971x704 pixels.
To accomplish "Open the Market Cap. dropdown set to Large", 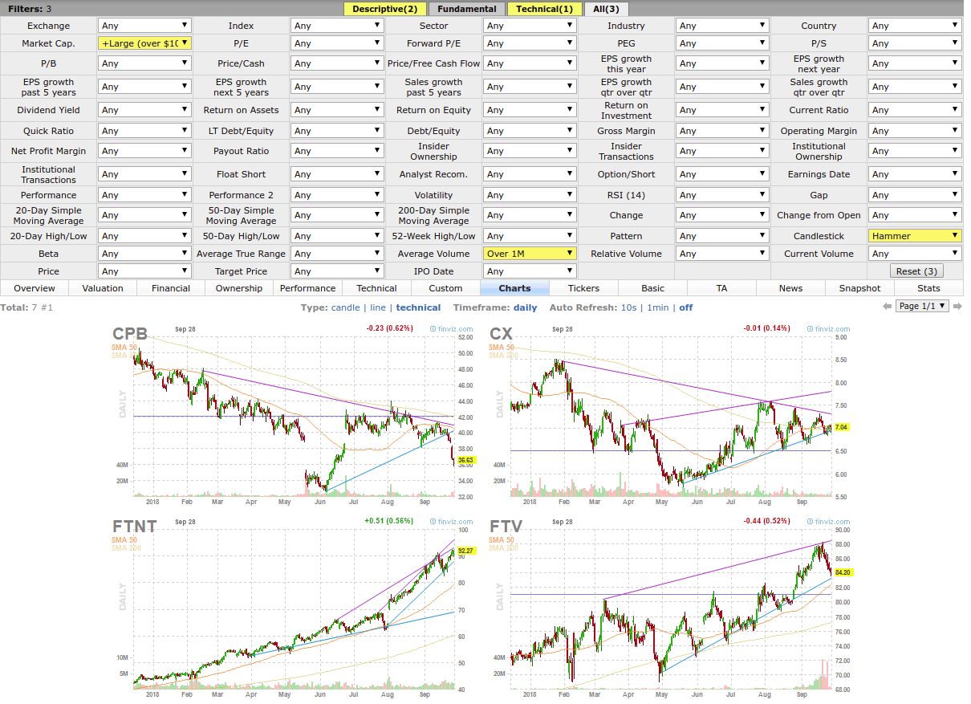I will [144, 43].
